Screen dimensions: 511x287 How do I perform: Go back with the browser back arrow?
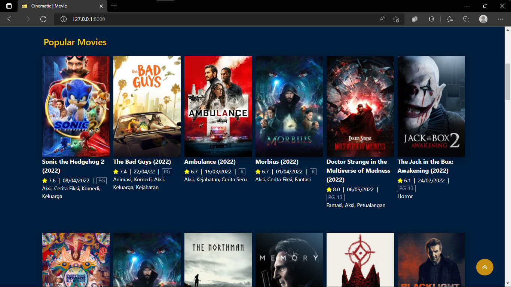tap(10, 19)
